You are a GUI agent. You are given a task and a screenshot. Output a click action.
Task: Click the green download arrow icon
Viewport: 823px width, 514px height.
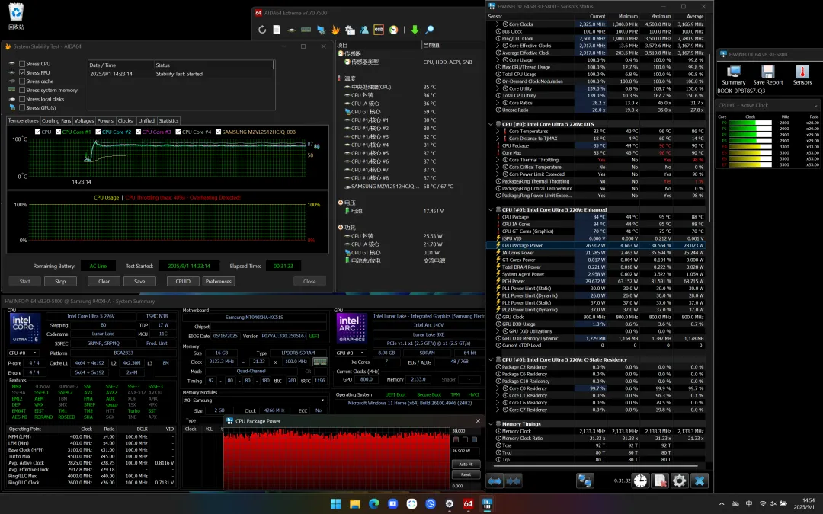coord(415,30)
